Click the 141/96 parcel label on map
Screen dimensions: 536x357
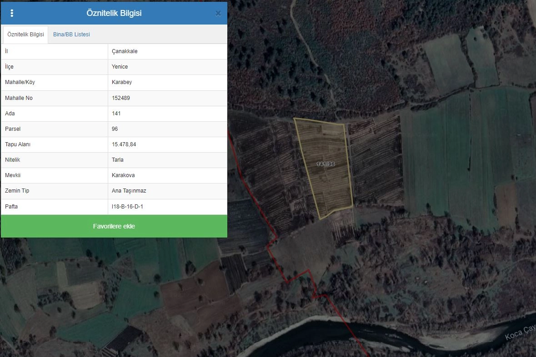326,164
